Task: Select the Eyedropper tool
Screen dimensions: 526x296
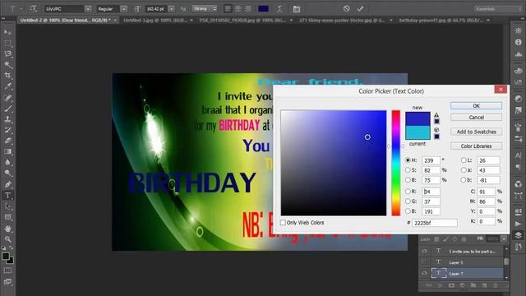Action: (x=7, y=86)
